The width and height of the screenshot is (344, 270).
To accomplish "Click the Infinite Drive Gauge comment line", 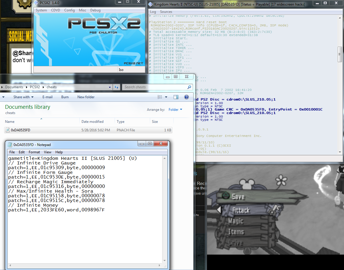I will [42, 163].
